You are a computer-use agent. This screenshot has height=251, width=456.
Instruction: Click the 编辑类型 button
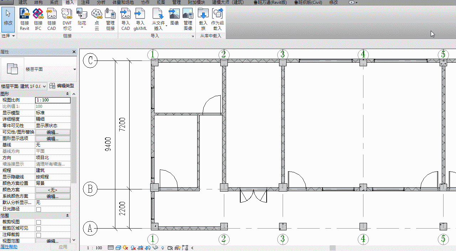coord(62,86)
